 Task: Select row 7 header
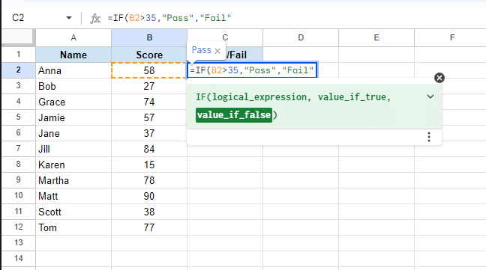coord(19,149)
